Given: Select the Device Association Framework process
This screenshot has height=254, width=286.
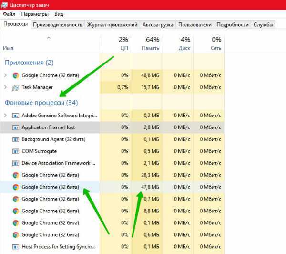Looking at the screenshot, I should [x=59, y=163].
